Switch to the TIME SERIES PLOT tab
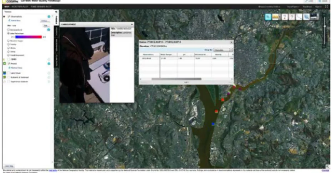The width and height of the screenshot is (332, 173). (41, 7)
